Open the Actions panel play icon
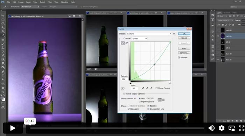 213,25
